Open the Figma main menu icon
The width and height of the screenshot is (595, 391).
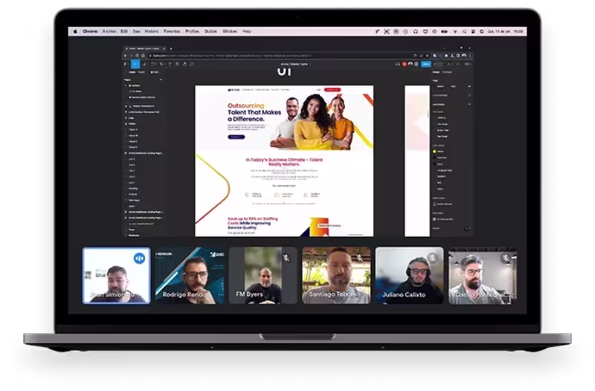tap(125, 64)
